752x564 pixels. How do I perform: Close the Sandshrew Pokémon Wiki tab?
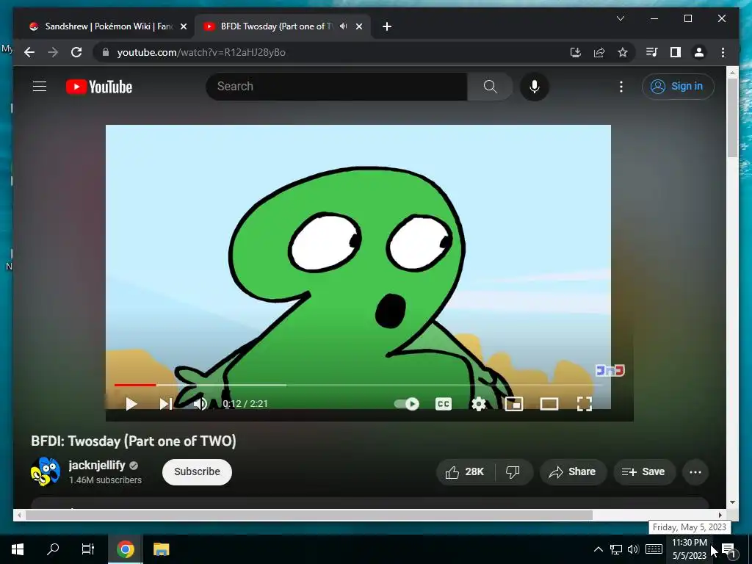[x=183, y=26]
